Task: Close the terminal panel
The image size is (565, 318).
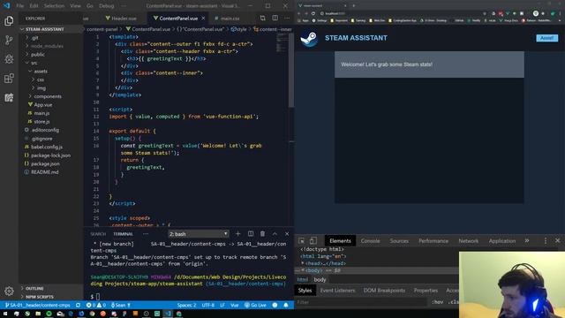Action: tap(287, 233)
